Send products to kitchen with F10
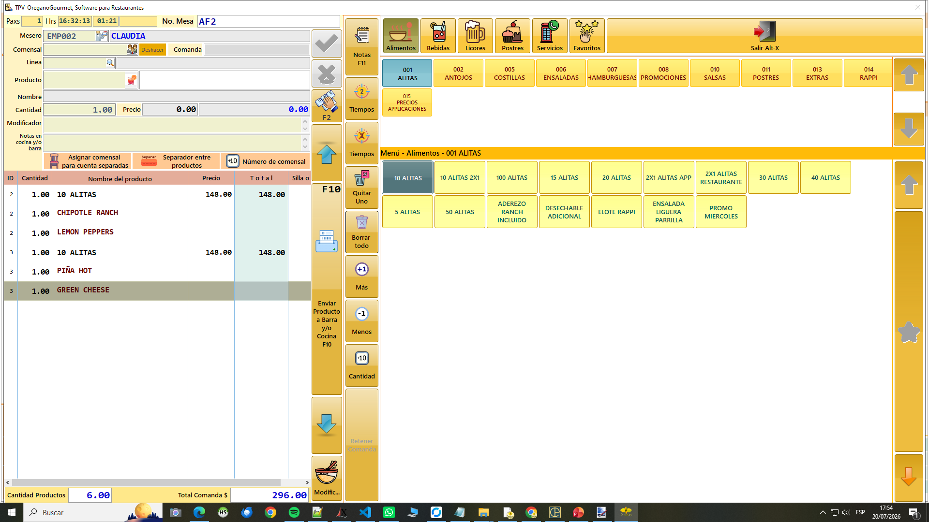 coord(327,289)
